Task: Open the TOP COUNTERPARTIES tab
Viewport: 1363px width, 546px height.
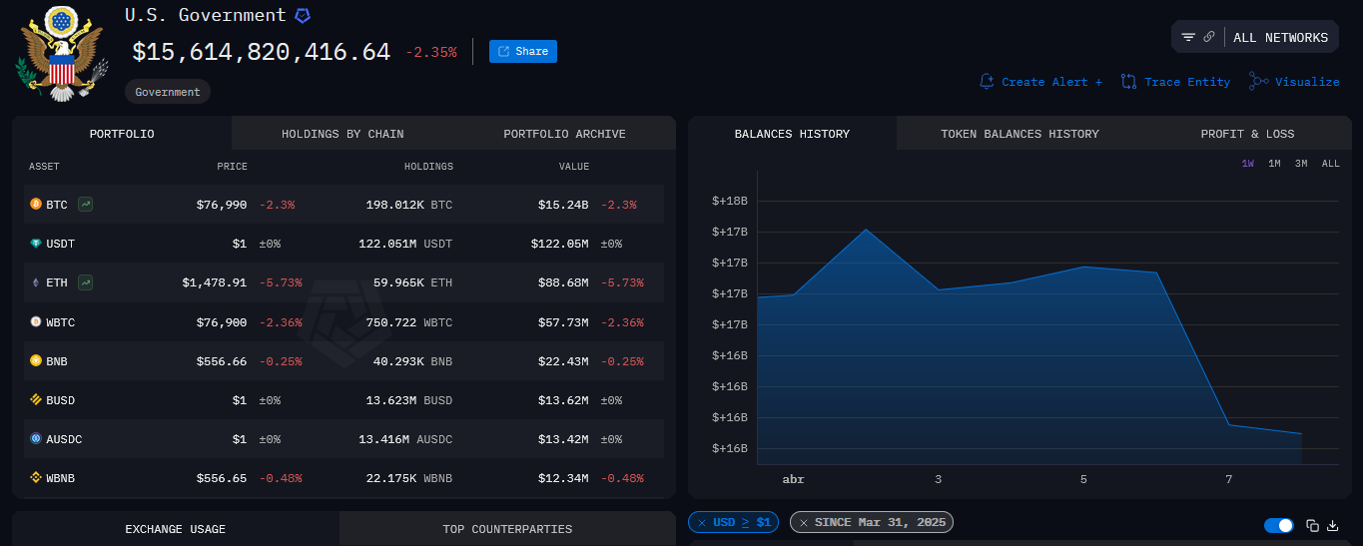Action: (x=507, y=529)
